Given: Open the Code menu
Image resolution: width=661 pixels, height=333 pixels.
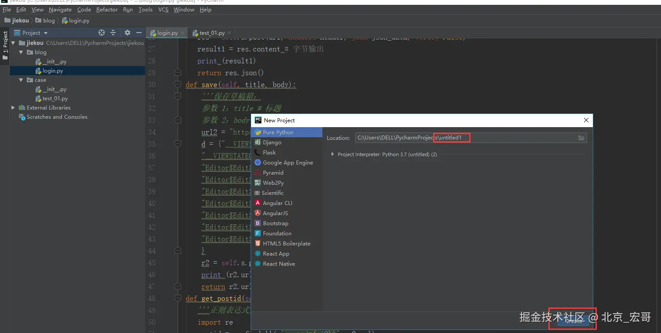Looking at the screenshot, I should (84, 10).
